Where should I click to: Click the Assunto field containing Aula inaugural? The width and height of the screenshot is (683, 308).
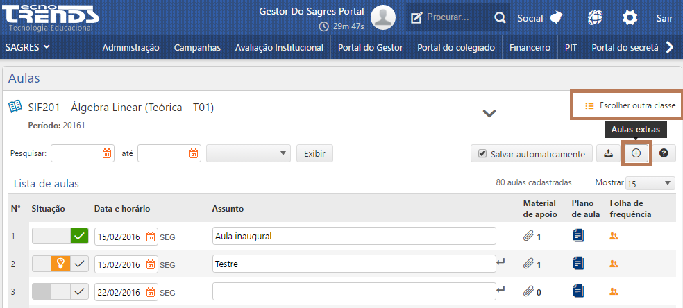[354, 237]
